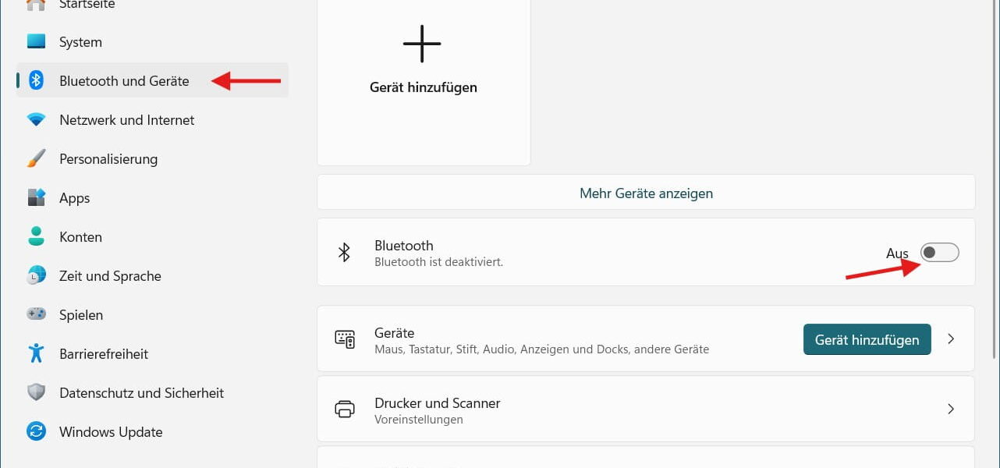Open Barrierefreiheit category
The image size is (1000, 468).
tap(152, 353)
